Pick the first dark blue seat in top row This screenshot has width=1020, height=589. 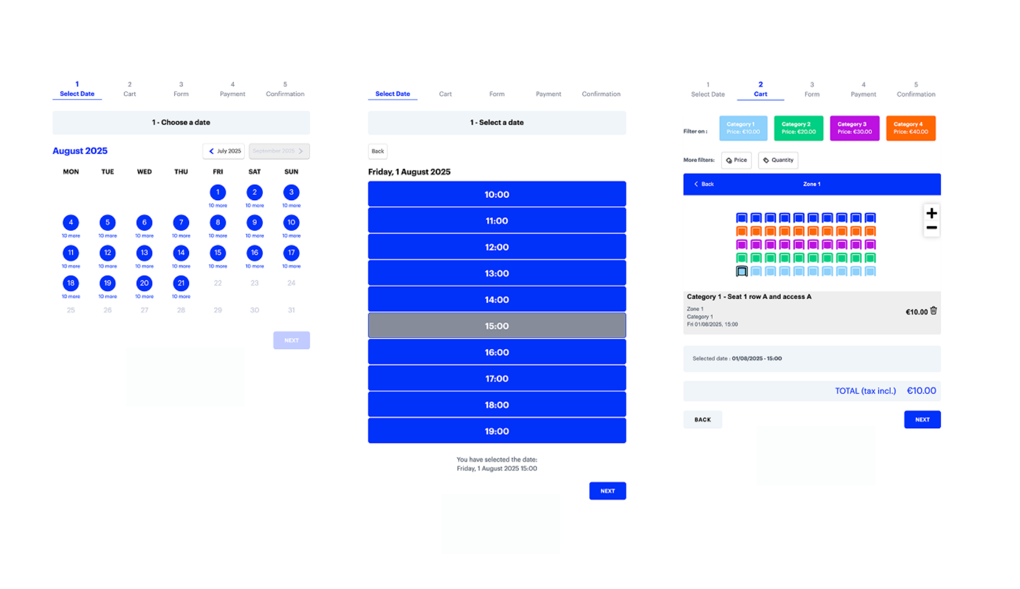[x=742, y=218]
